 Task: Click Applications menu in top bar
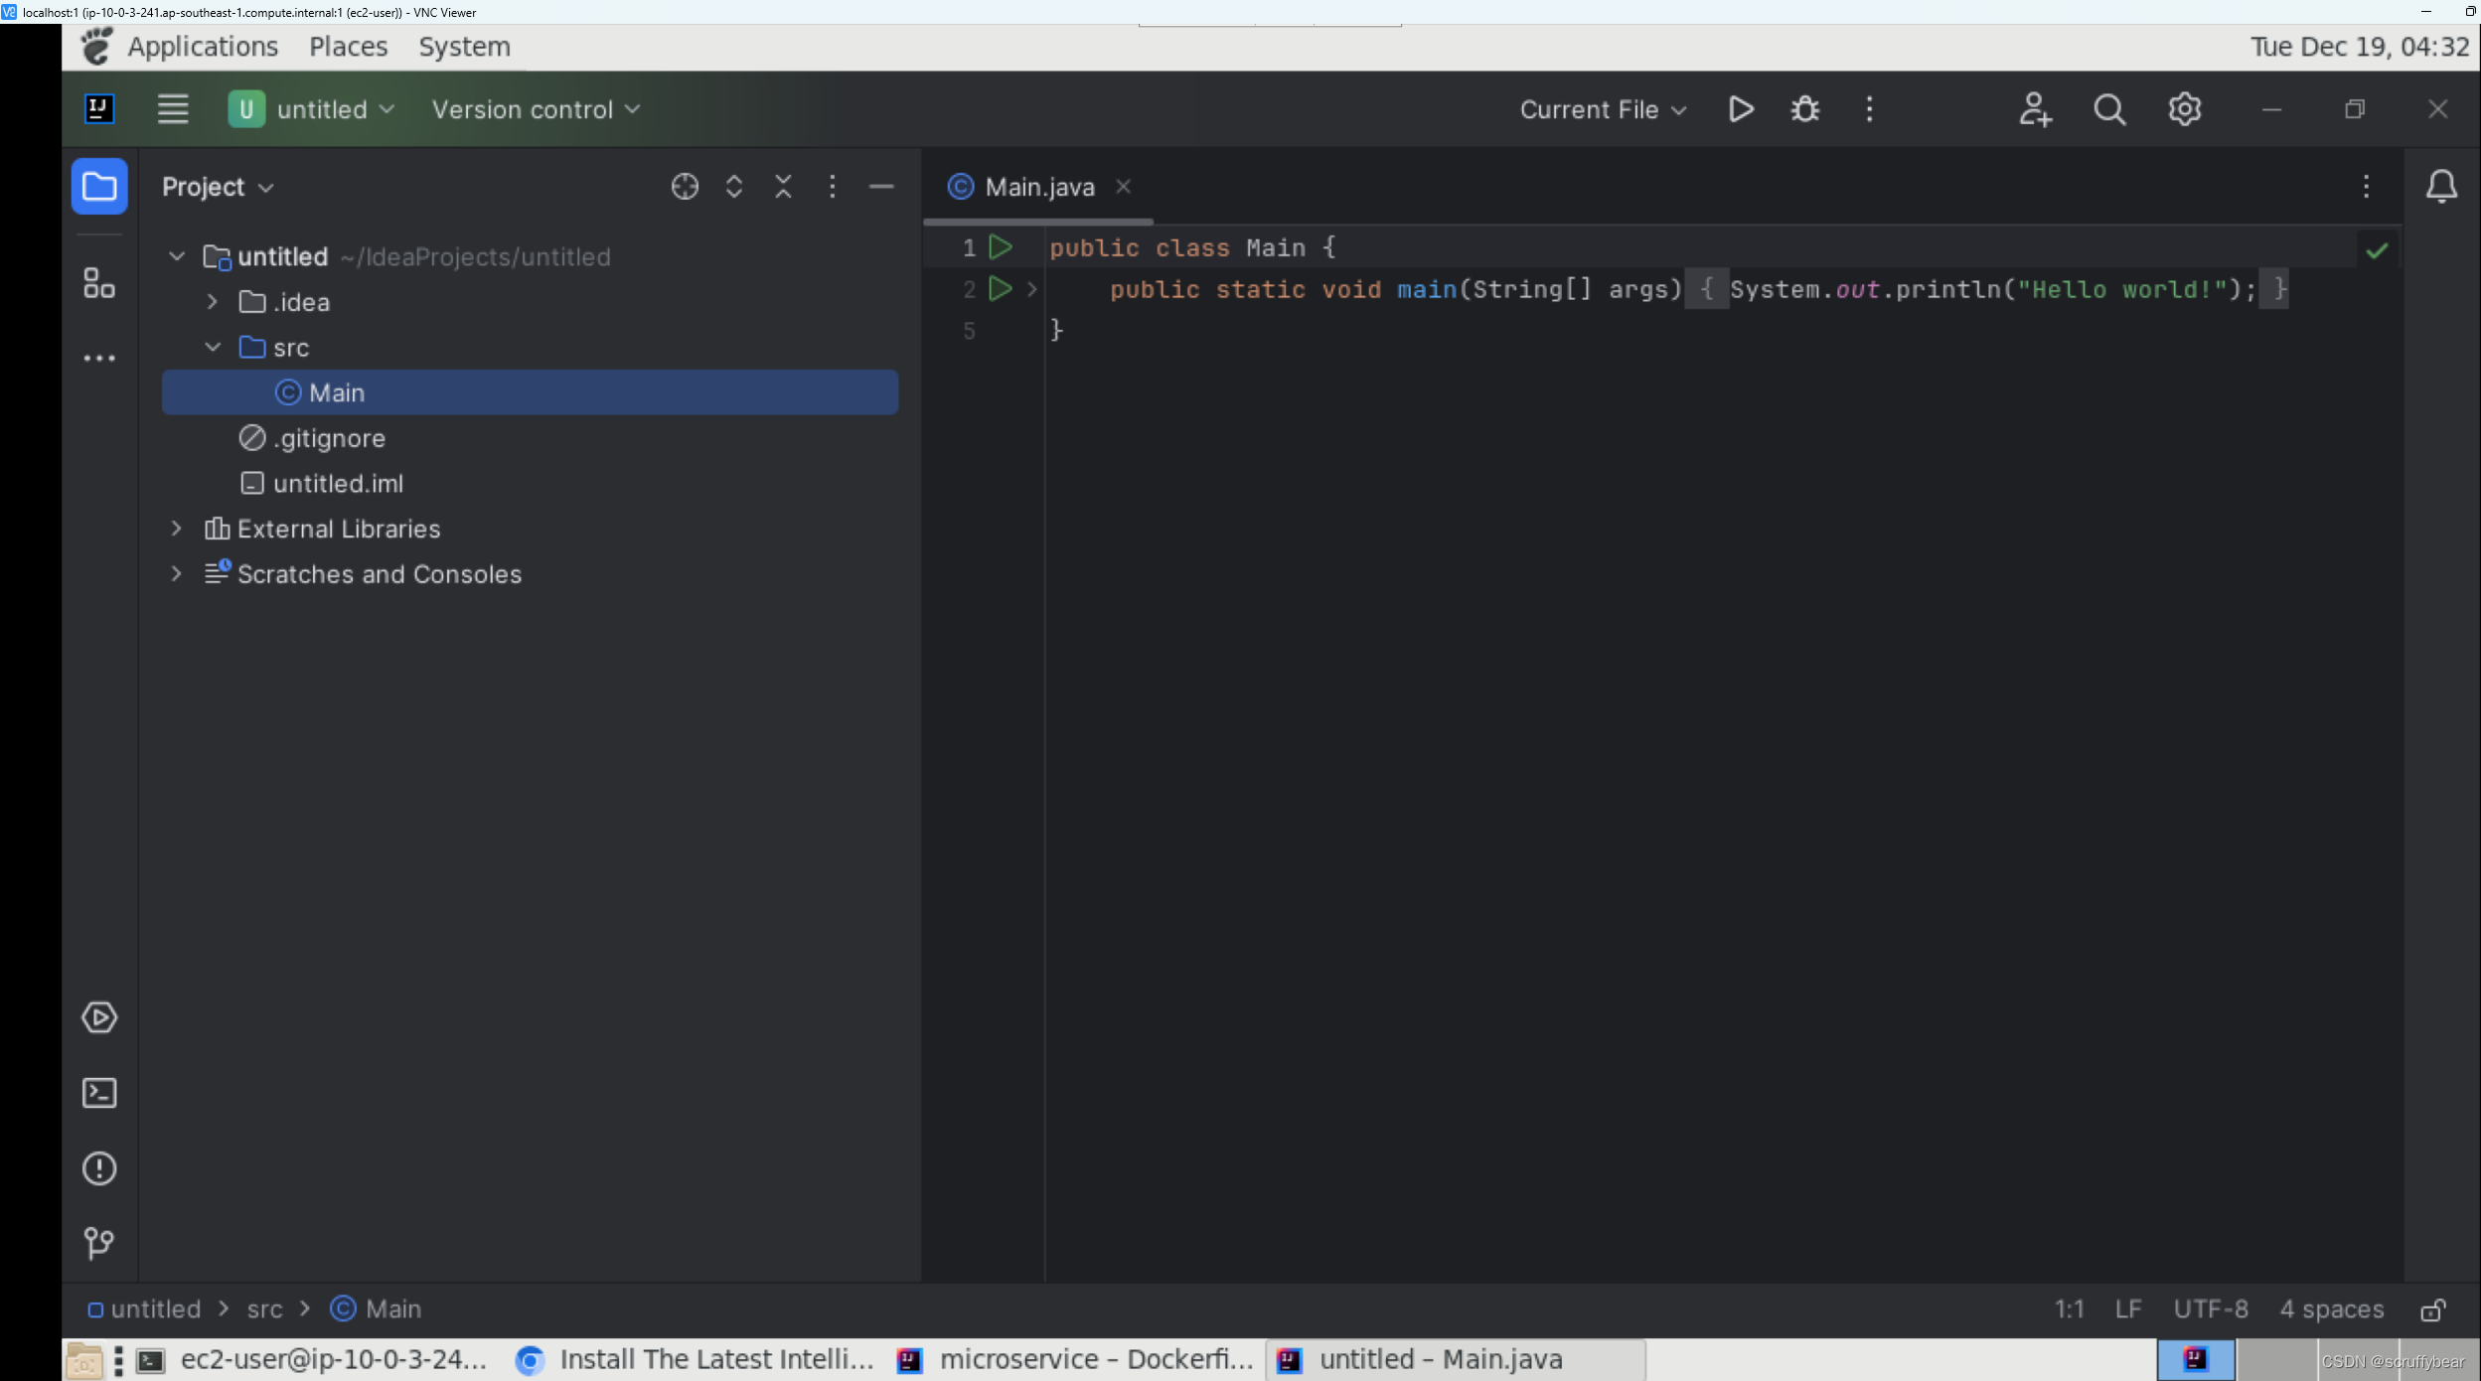203,46
